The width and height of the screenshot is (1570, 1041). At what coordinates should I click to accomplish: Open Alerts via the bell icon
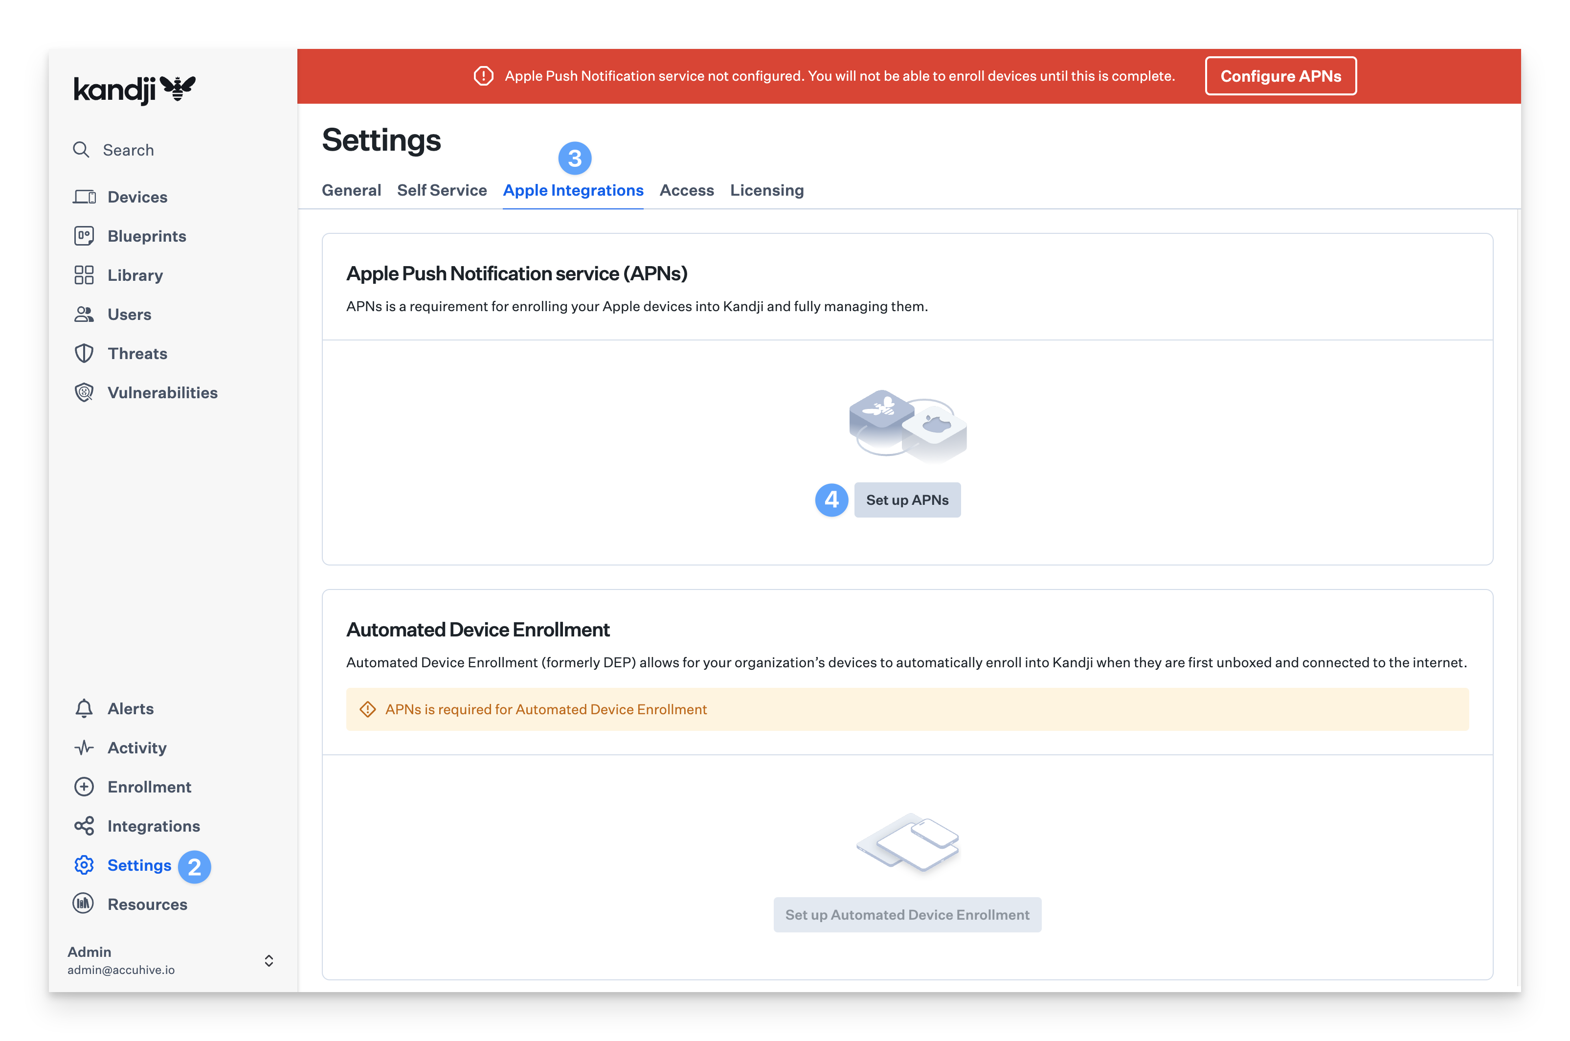[x=84, y=708]
